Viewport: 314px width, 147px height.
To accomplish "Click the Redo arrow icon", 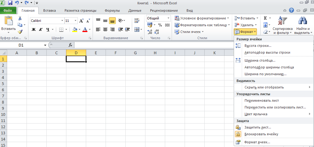I will pyautogui.click(x=27, y=3).
